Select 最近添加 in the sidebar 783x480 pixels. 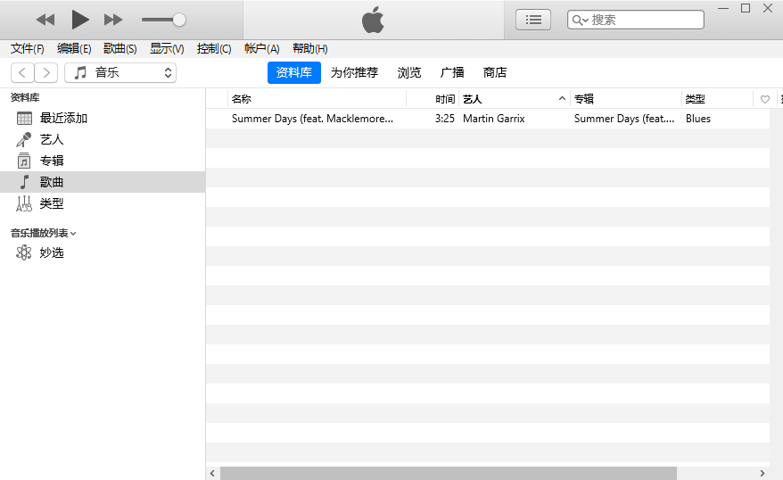point(103,119)
